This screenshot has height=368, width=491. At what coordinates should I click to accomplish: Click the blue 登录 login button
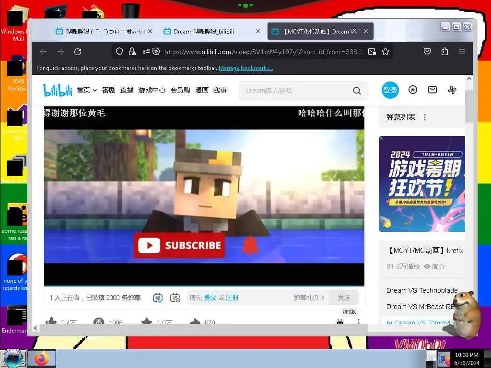pos(390,90)
